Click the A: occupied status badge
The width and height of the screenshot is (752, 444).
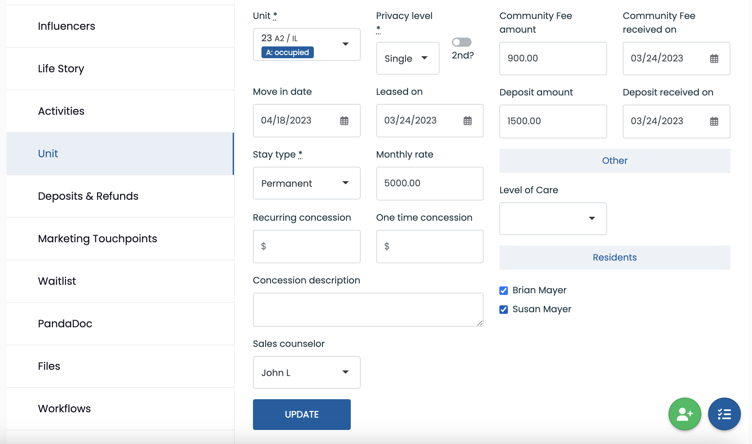click(287, 52)
